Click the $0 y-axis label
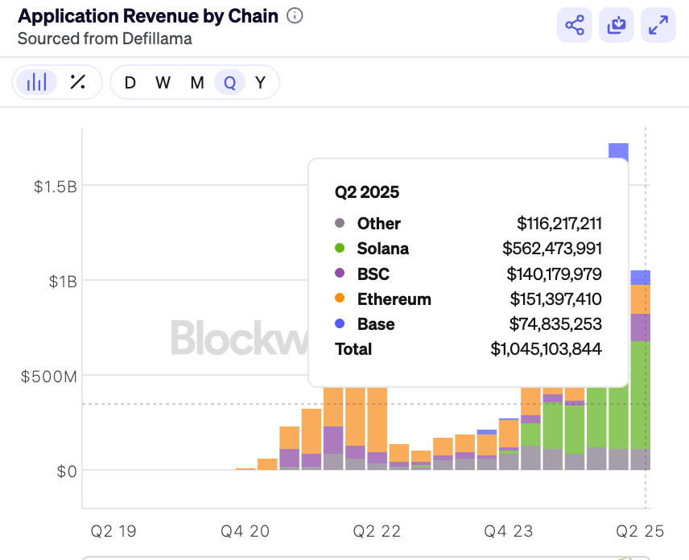The height and width of the screenshot is (560, 689). coord(67,471)
